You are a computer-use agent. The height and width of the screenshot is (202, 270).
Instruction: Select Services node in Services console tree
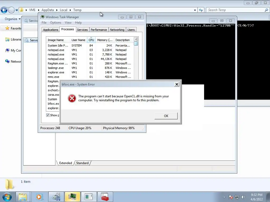click(31, 40)
